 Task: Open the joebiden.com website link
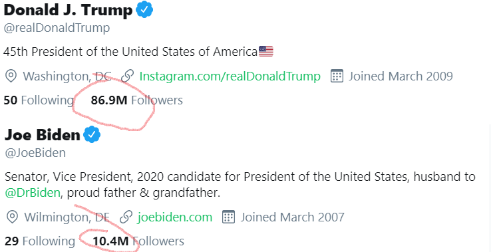point(175,217)
